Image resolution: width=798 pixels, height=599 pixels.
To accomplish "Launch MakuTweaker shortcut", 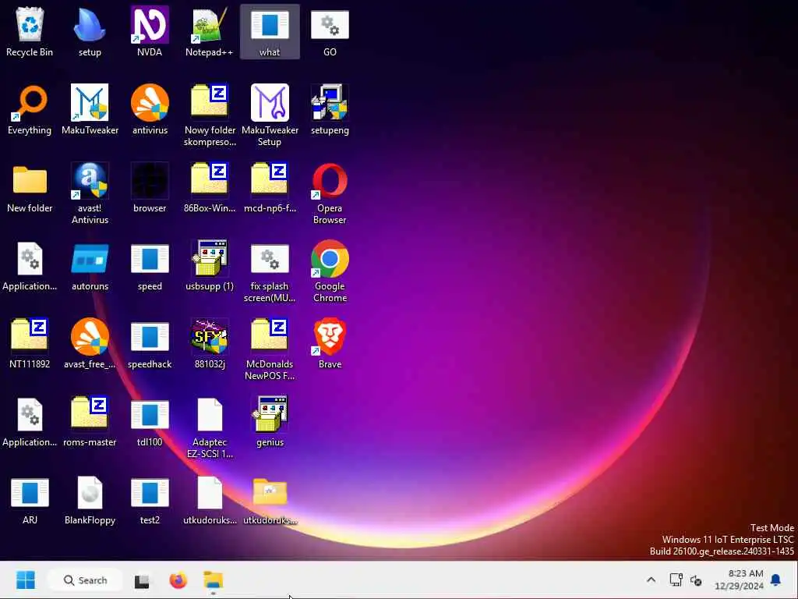I will click(x=90, y=110).
